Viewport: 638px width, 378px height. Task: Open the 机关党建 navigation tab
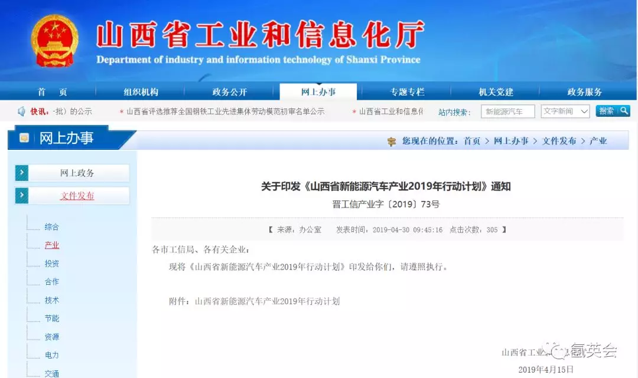tap(496, 92)
